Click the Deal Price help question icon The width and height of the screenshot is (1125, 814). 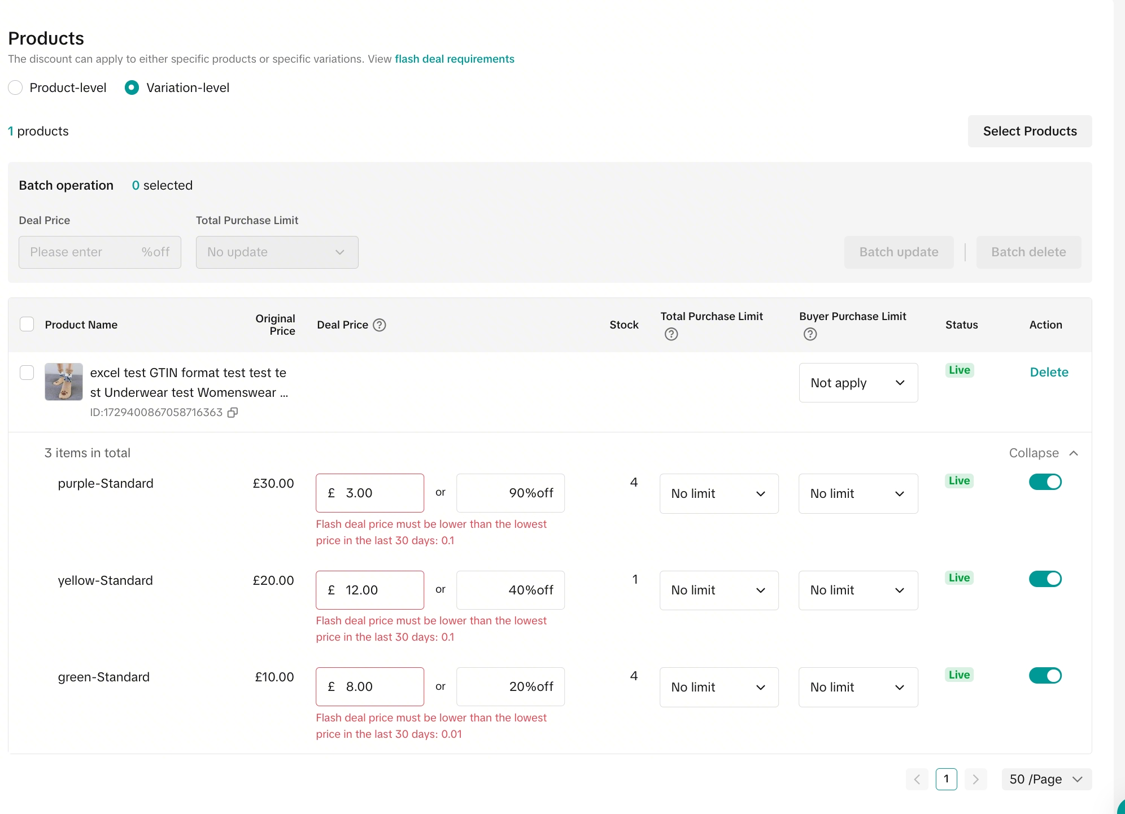click(380, 325)
